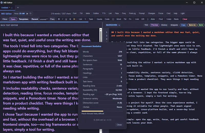Toggle the TOC panel

146,25
